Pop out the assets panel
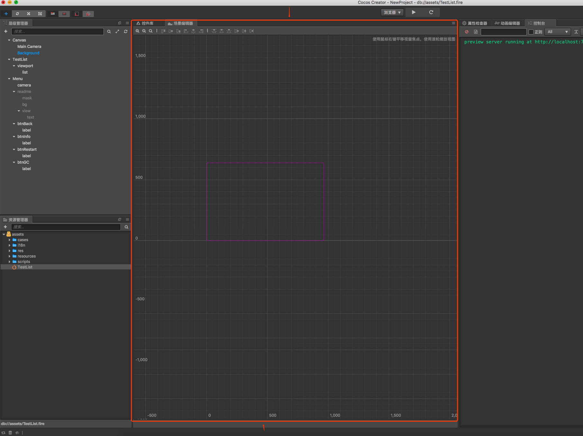 (120, 220)
